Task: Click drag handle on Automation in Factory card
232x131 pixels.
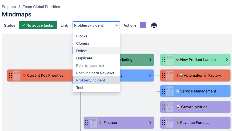Action: point(163,76)
